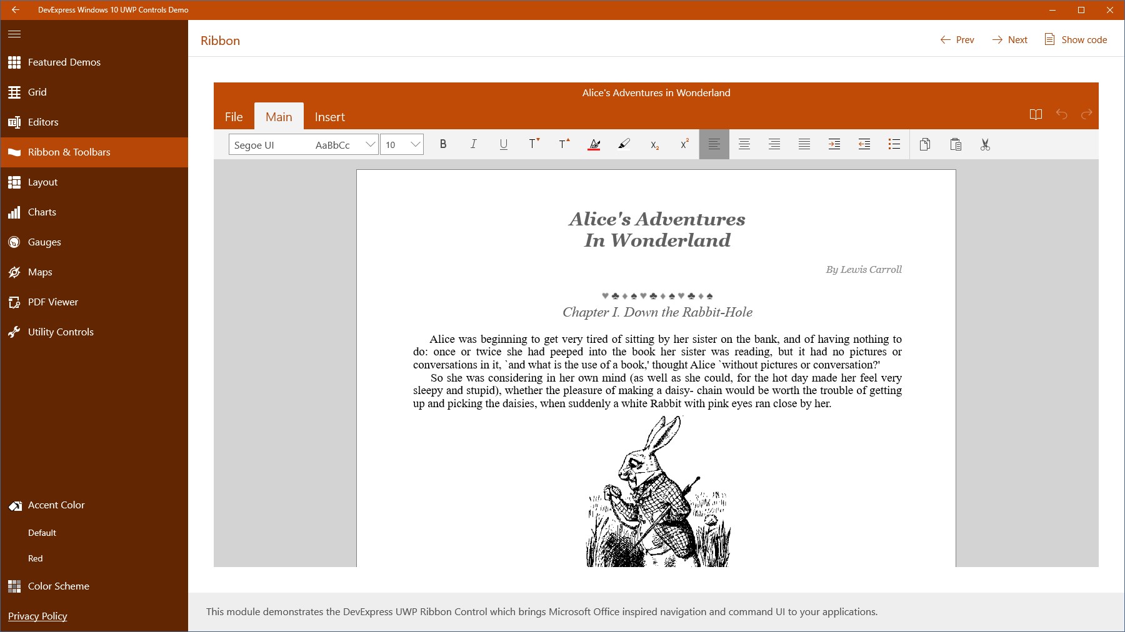Toggle underline formatting in the ribbon
Screen dimensions: 1125x632
tap(503, 144)
